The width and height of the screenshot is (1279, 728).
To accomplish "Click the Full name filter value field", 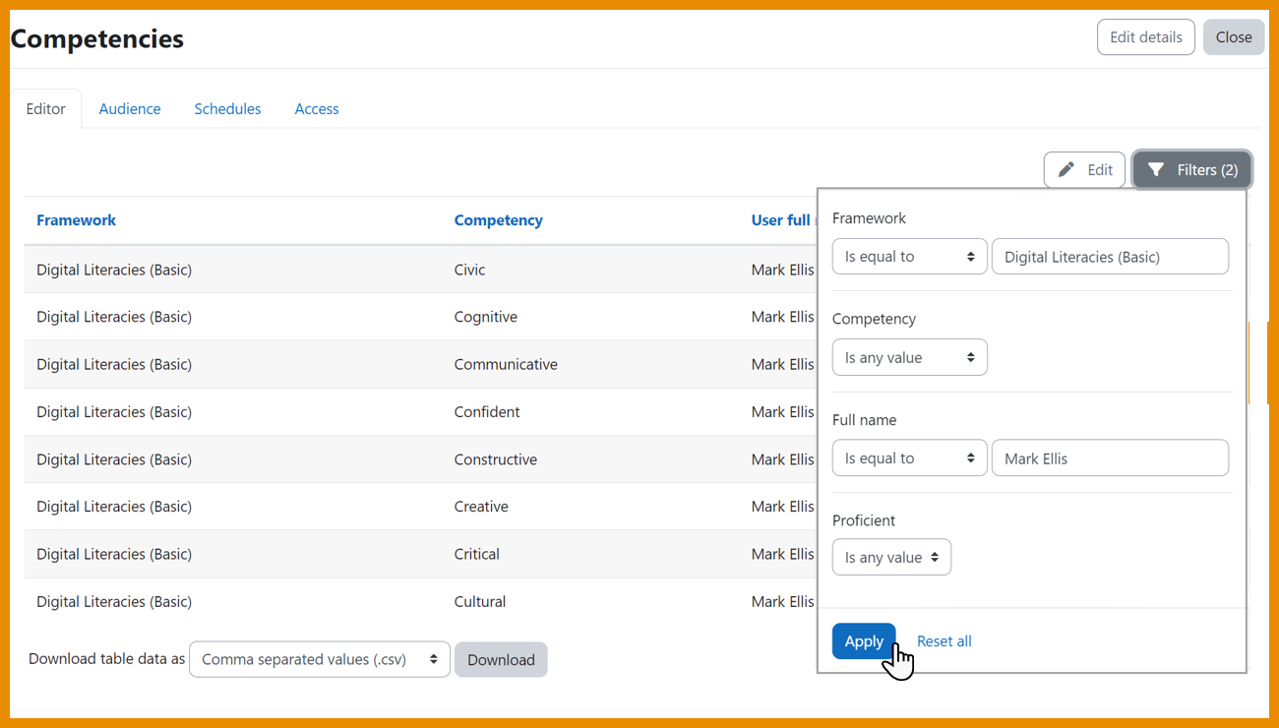I will [1110, 458].
